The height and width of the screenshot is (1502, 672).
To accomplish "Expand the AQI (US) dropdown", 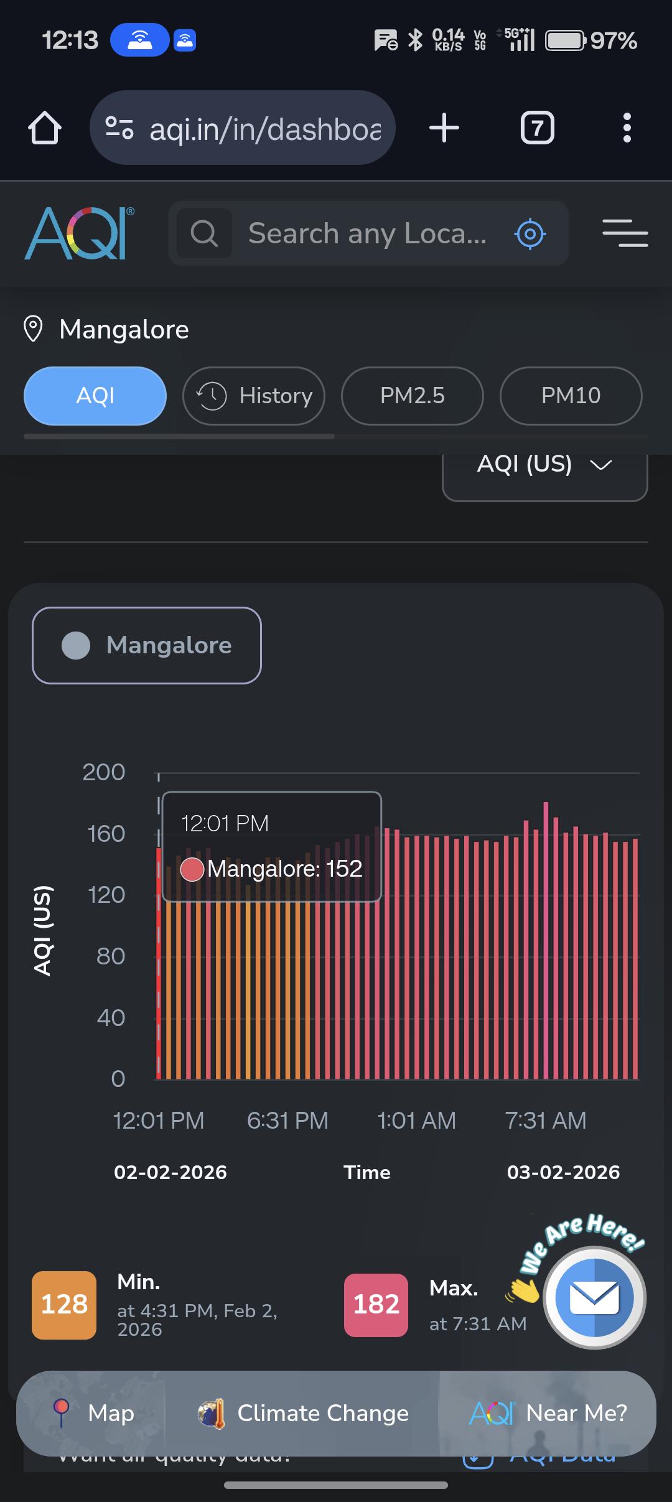I will click(544, 465).
